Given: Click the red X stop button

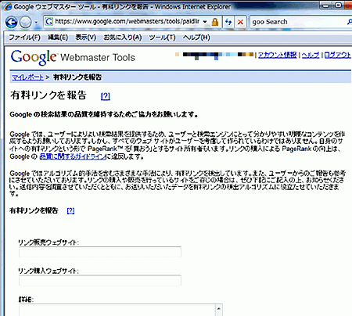Looking at the screenshot, I should coord(240,22).
